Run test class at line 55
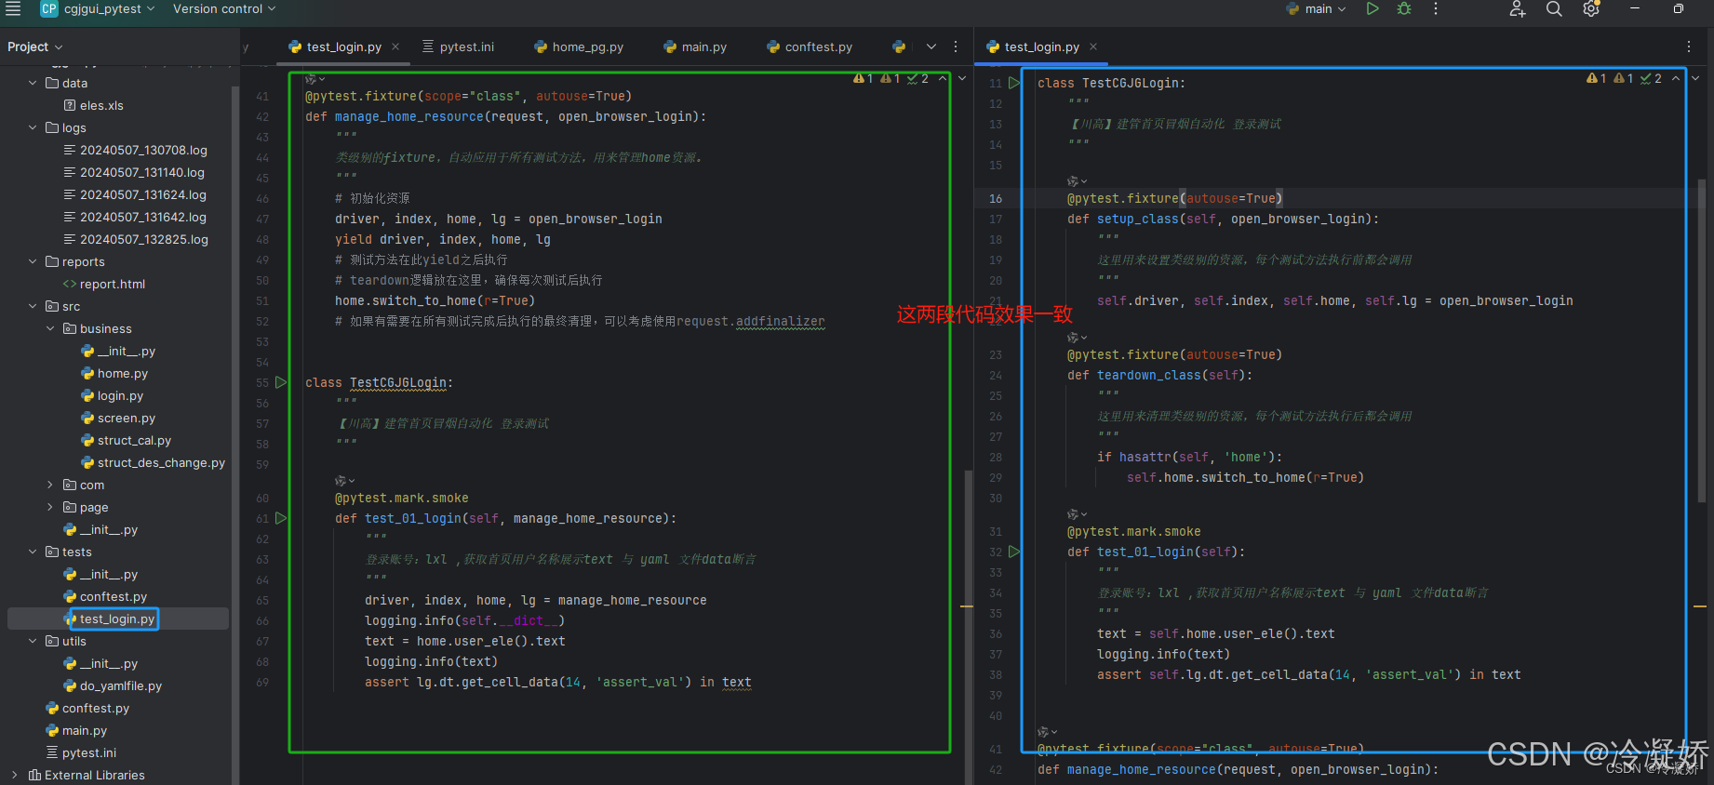This screenshot has height=785, width=1714. [281, 382]
